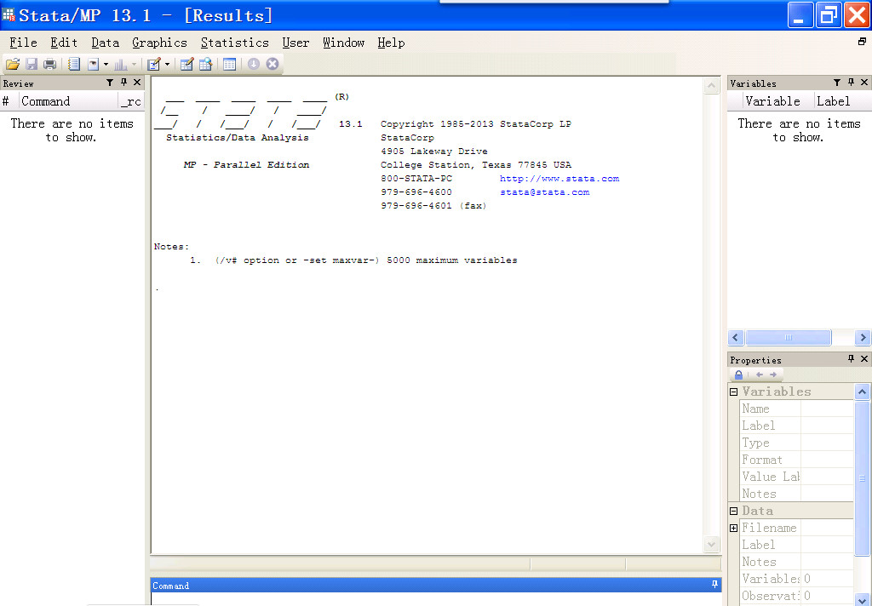Expand the Viewer icon dropdown arrow

[106, 65]
